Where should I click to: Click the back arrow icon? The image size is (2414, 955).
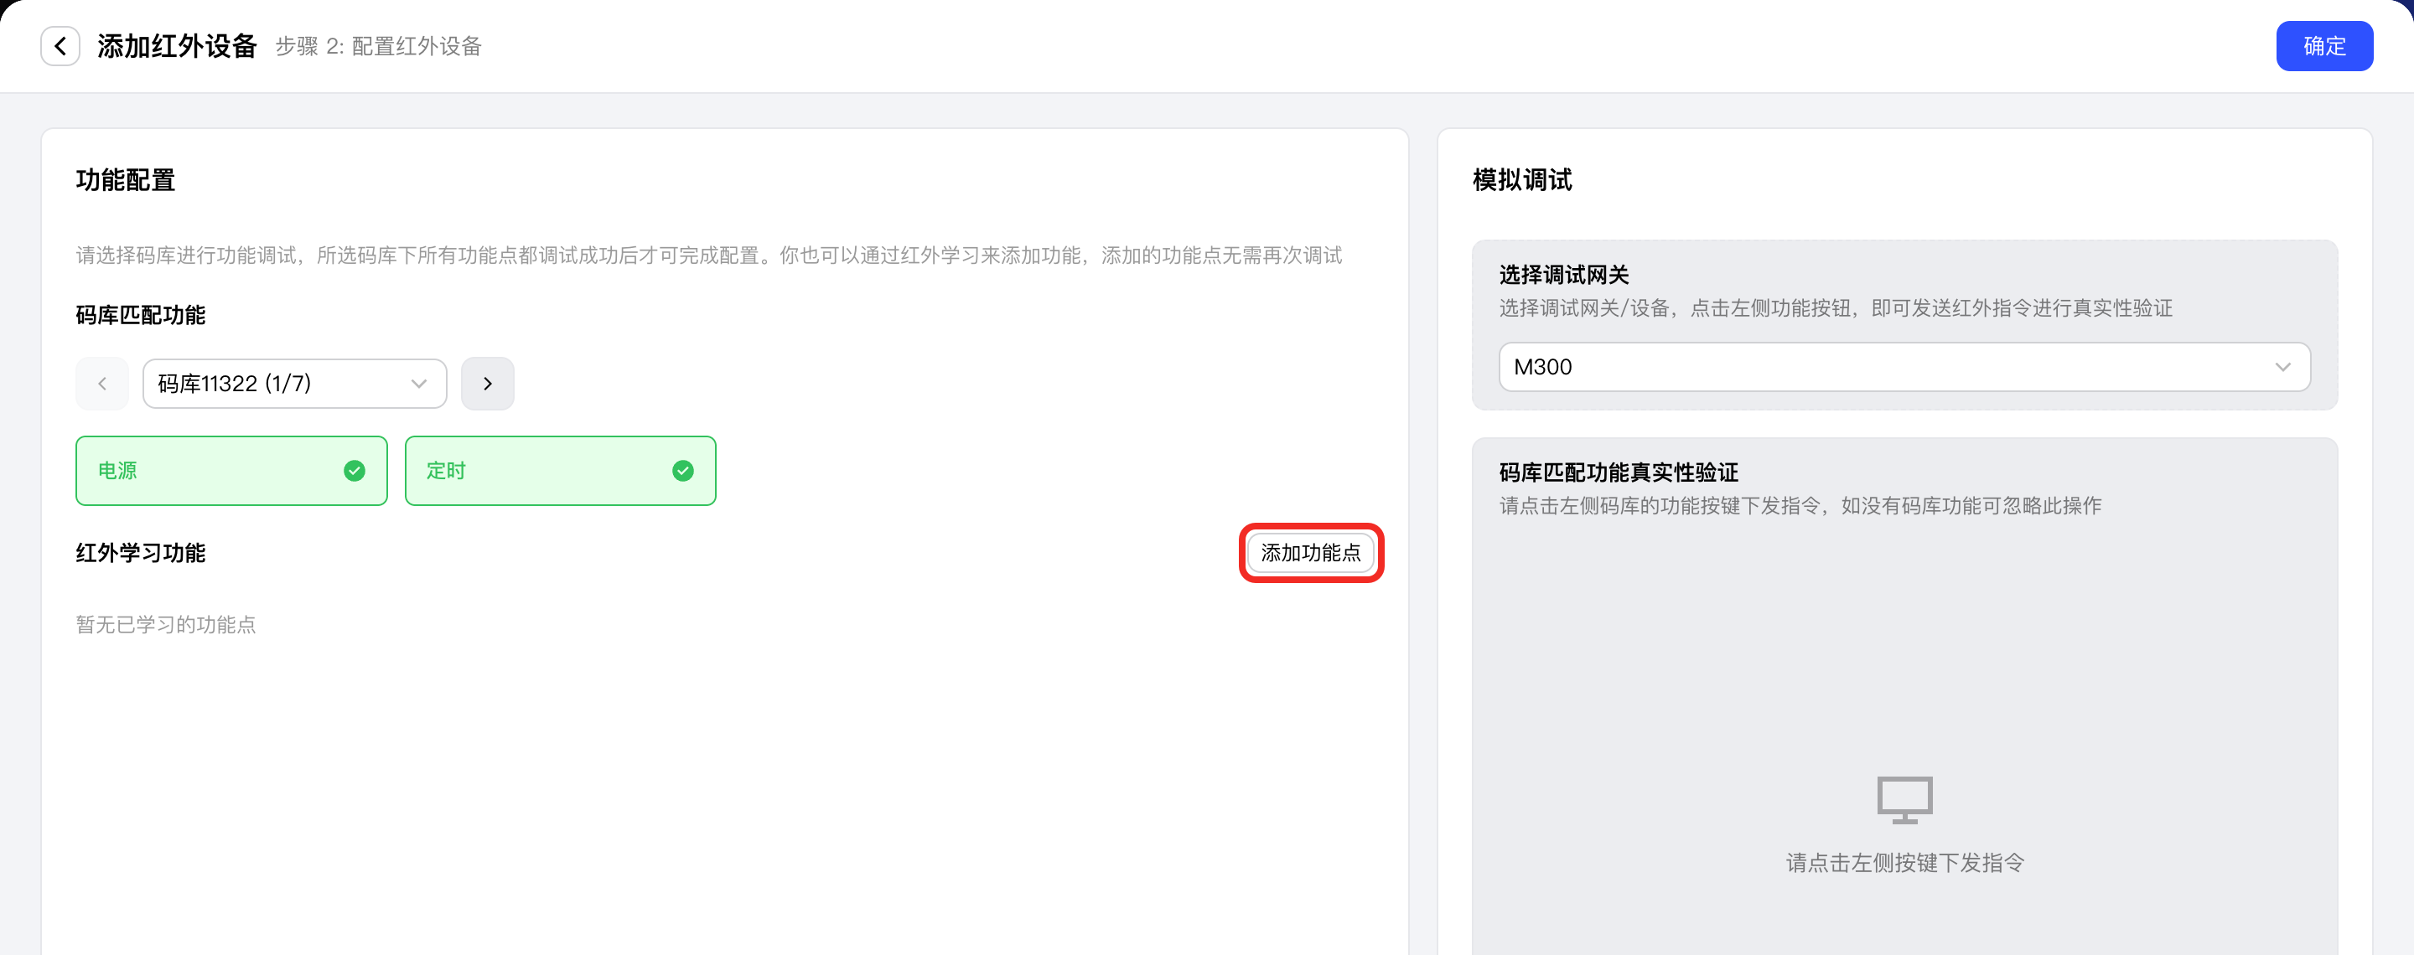(60, 46)
